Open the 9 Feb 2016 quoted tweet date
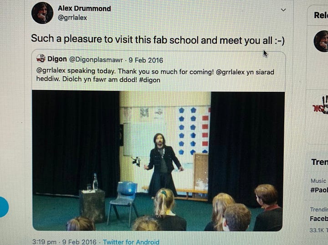Viewport: 328px width, 245px height. pyautogui.click(x=146, y=60)
